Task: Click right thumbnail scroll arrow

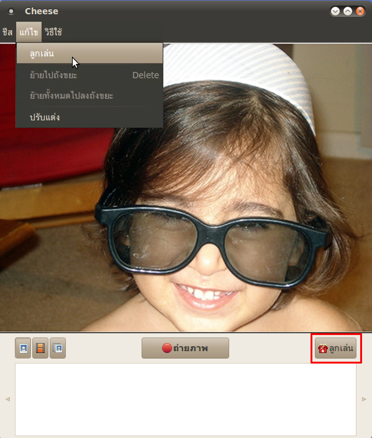Action: [x=364, y=399]
